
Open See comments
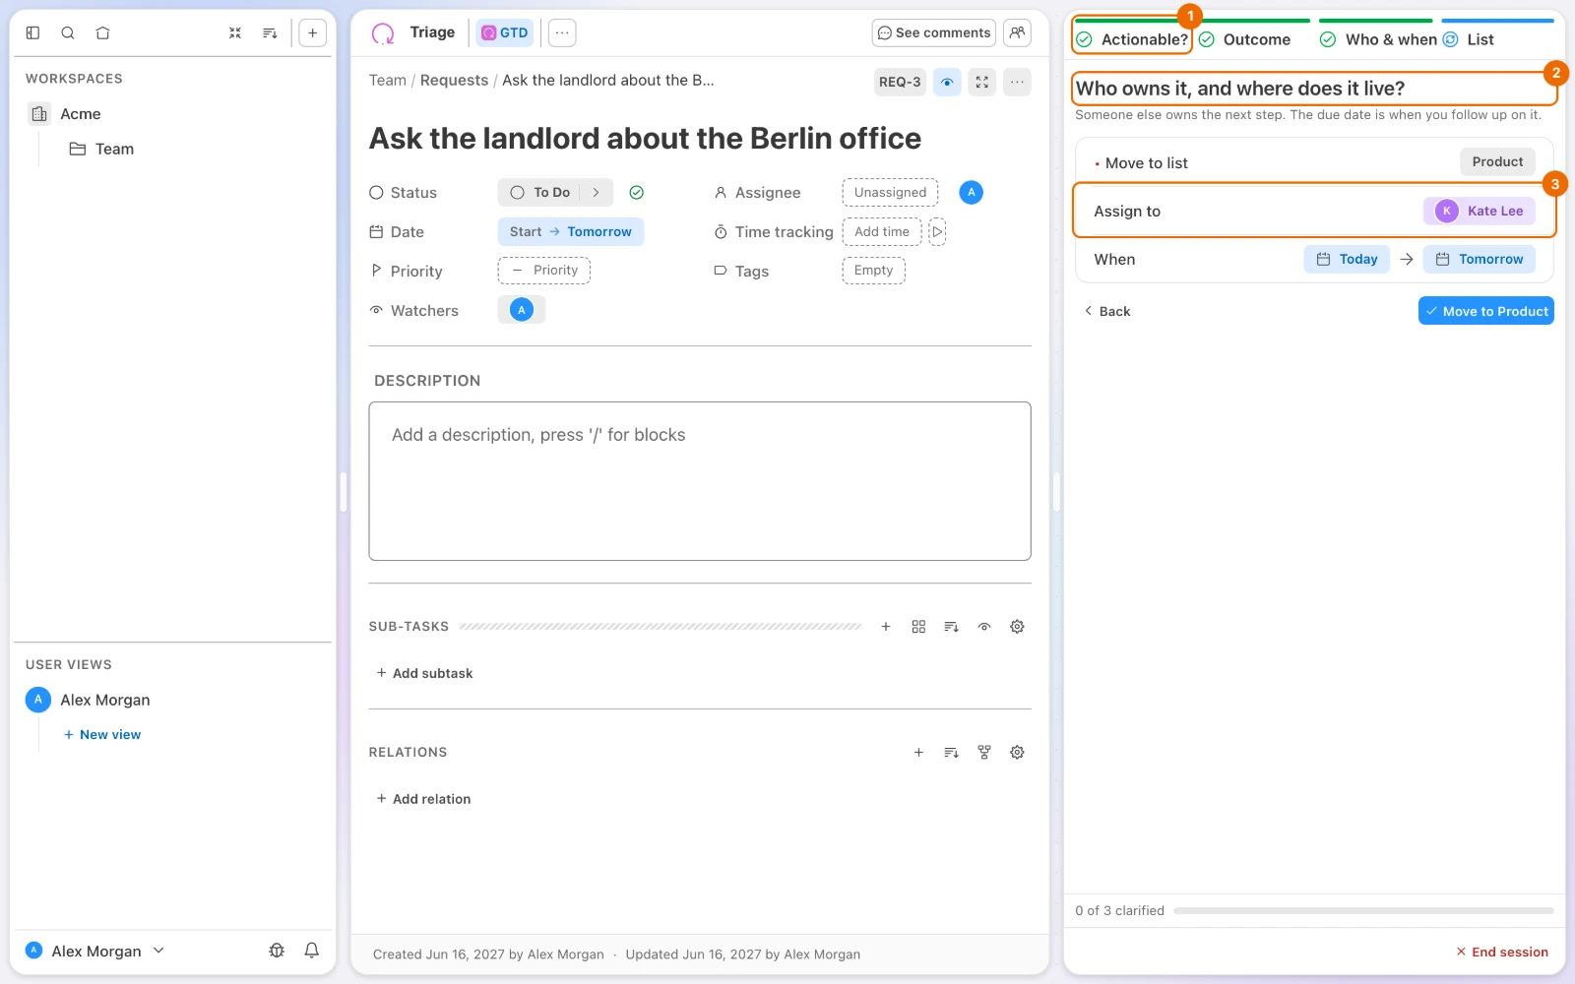click(x=933, y=32)
